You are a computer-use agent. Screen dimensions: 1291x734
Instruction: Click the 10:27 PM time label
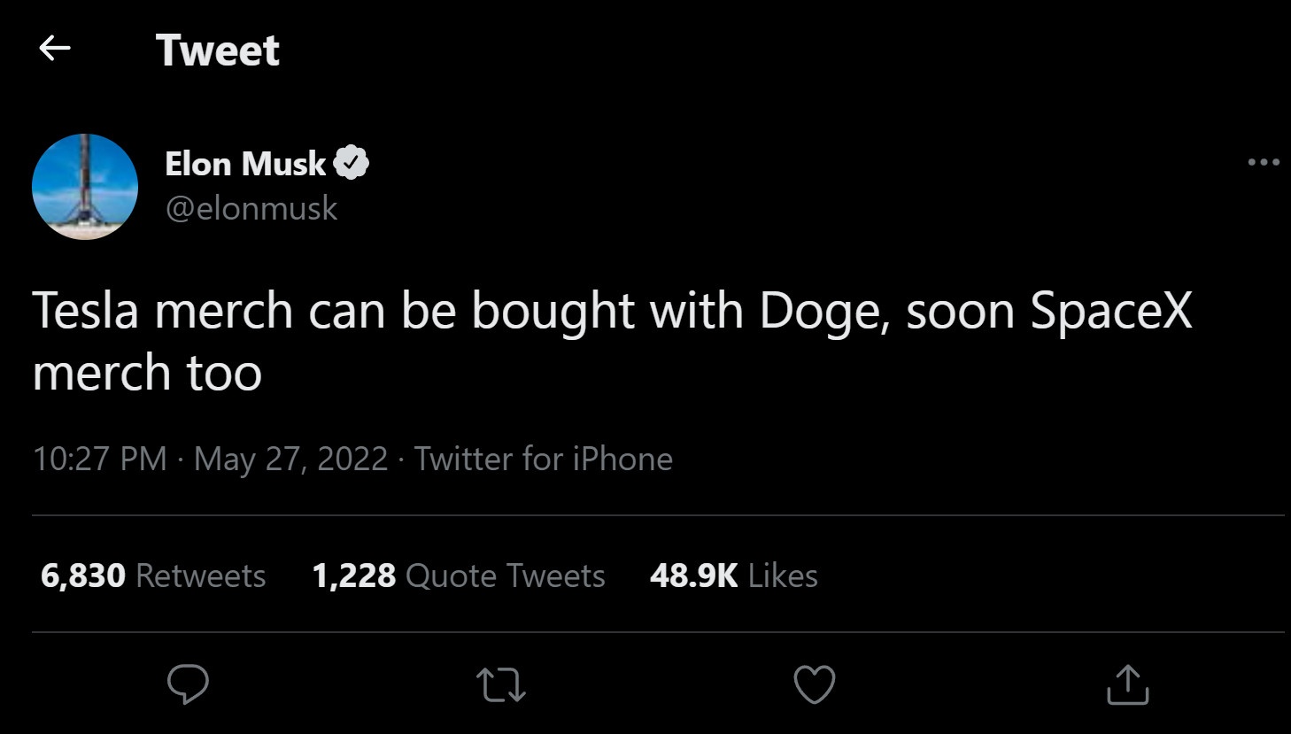[x=97, y=460]
